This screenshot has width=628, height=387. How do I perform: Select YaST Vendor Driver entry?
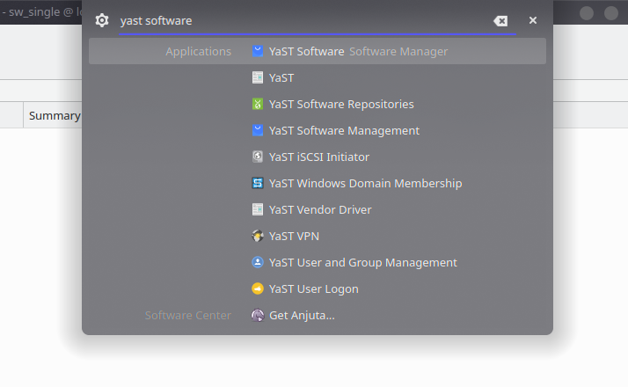tap(318, 209)
